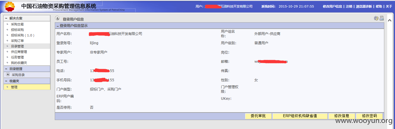Click the 非专家用户 value
The width and height of the screenshot is (395, 129).
point(99,52)
